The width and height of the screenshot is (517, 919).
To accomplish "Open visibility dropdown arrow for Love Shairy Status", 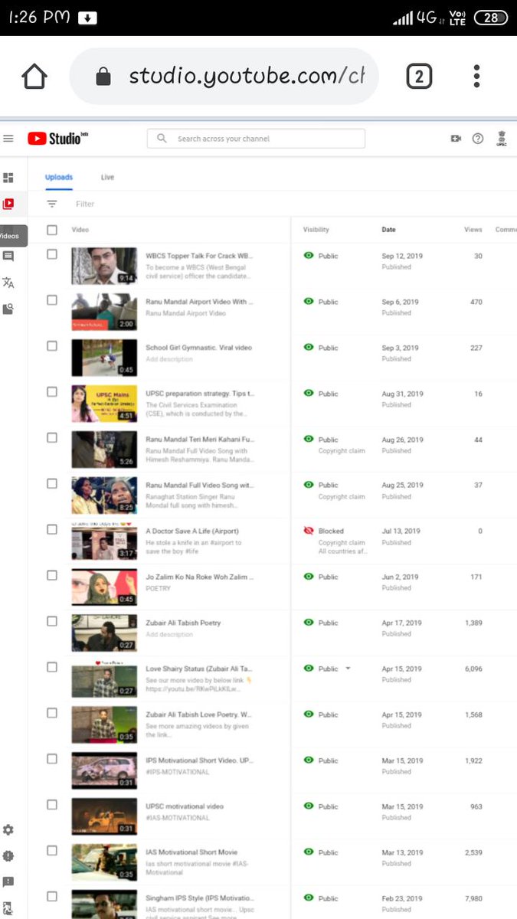I will (348, 669).
